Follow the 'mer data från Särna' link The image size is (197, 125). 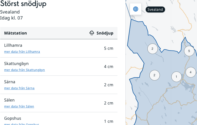(19, 88)
